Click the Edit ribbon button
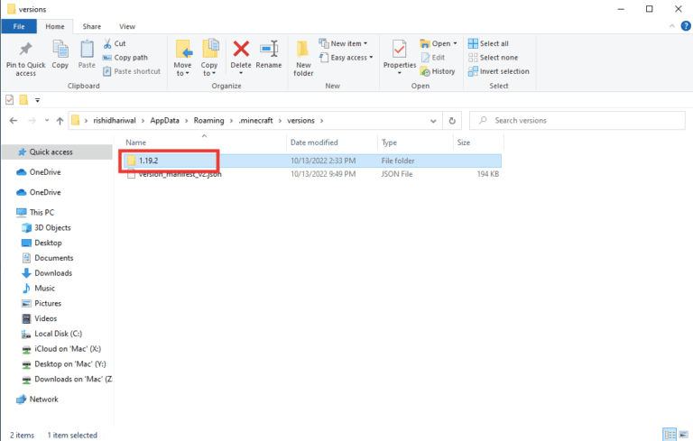 pyautogui.click(x=433, y=58)
